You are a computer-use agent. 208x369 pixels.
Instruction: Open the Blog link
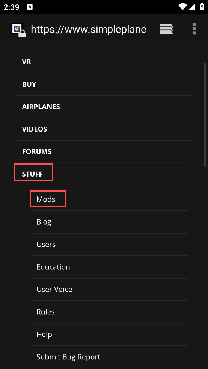click(110, 222)
